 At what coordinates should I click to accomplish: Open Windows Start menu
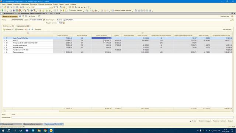[3, 130]
